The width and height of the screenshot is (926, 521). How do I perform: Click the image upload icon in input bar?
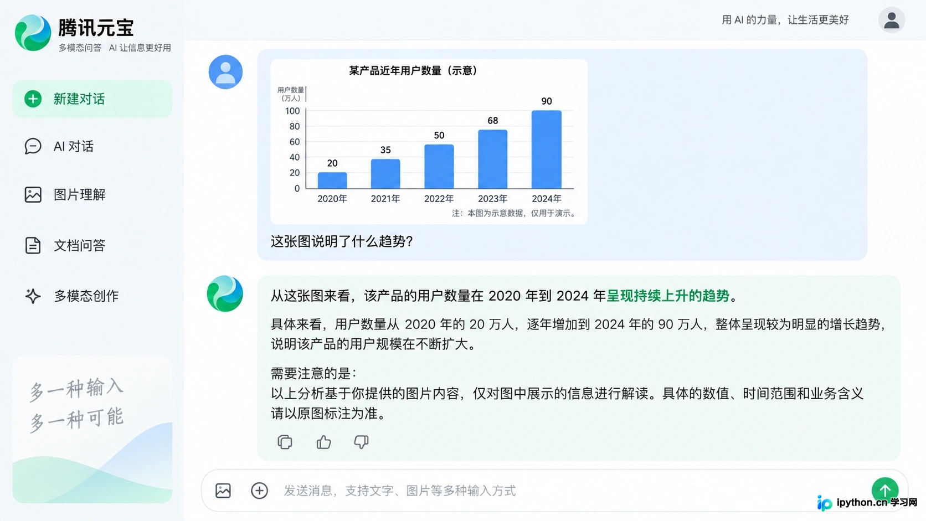click(223, 491)
